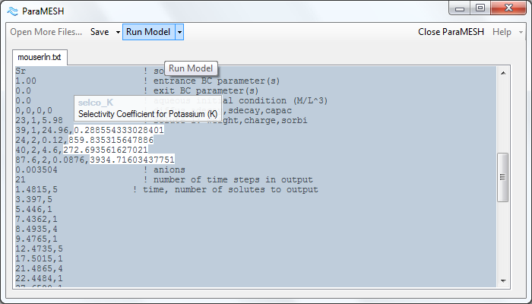Viewport: 532px width, 304px height.
Task: Click the 'Sr' solute line
Action: (21, 71)
